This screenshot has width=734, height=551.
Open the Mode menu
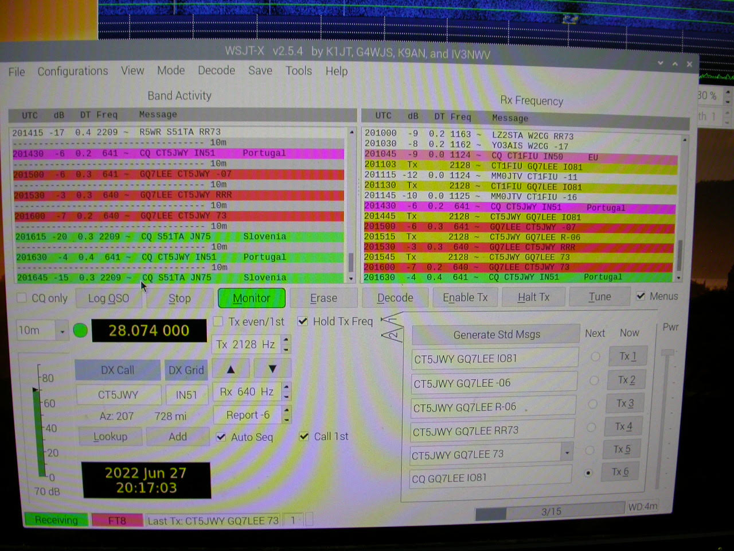(x=170, y=71)
